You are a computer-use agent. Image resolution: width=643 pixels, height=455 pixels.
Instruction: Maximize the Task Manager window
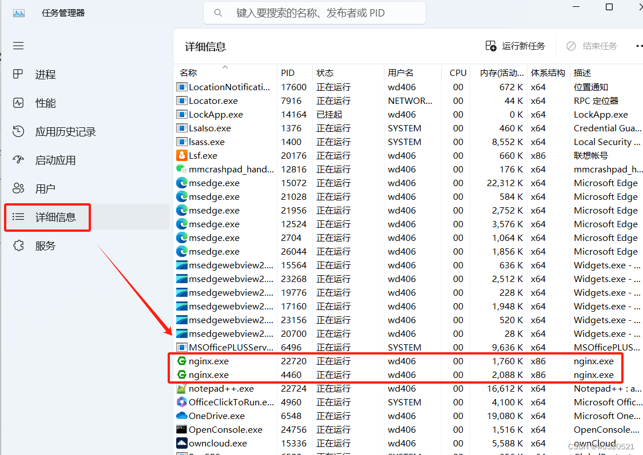tap(609, 7)
